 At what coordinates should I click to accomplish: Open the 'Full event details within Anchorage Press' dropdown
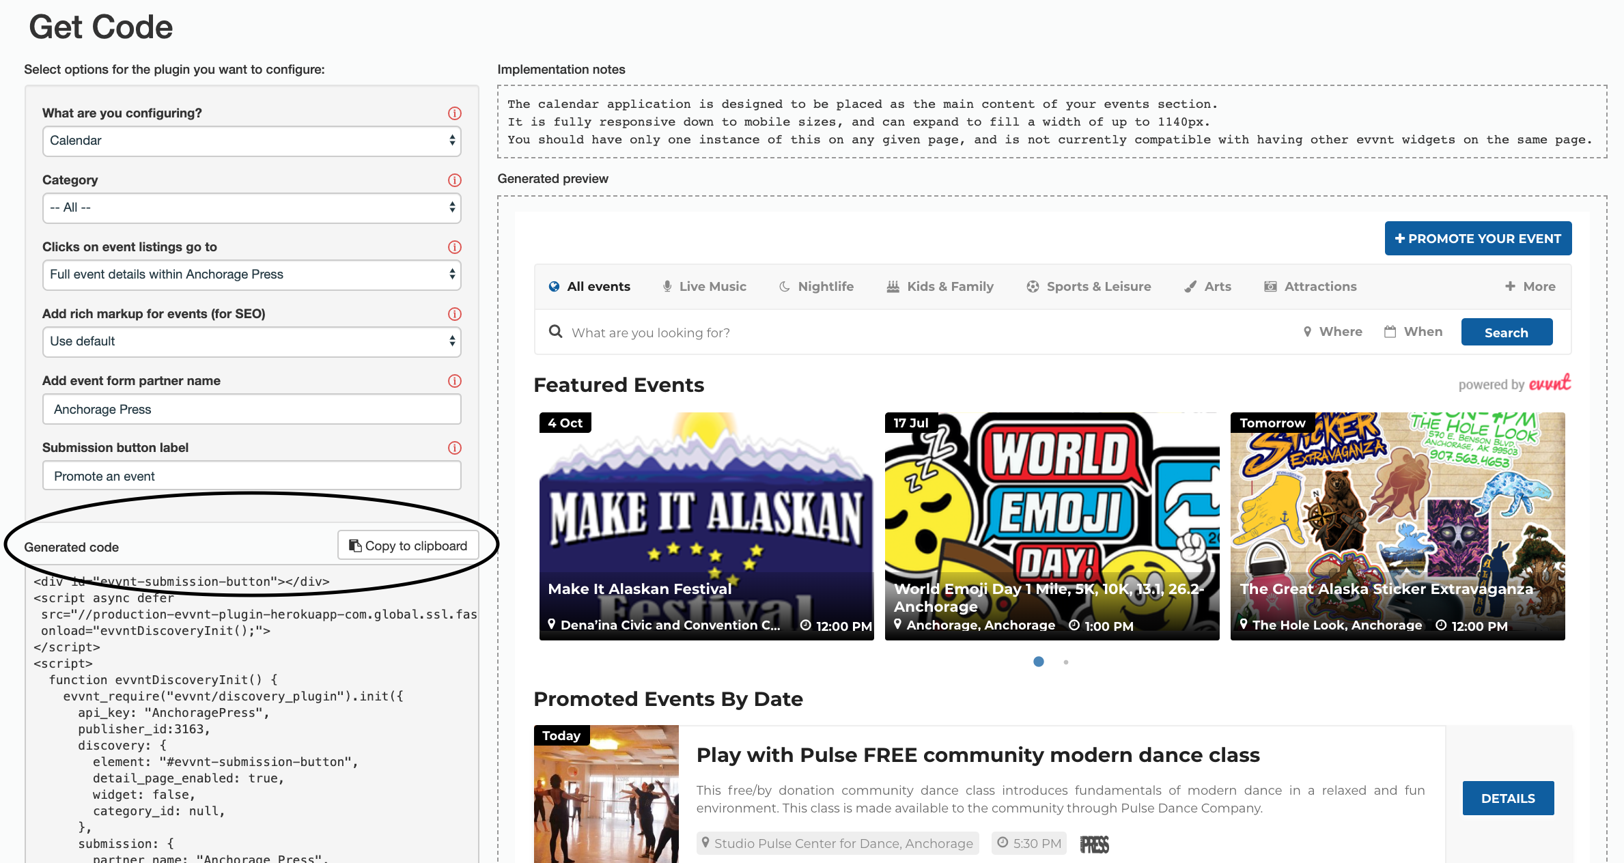click(x=252, y=274)
